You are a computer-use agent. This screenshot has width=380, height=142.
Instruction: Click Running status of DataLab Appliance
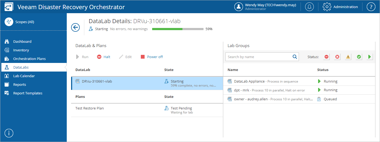pyautogui.click(x=331, y=81)
